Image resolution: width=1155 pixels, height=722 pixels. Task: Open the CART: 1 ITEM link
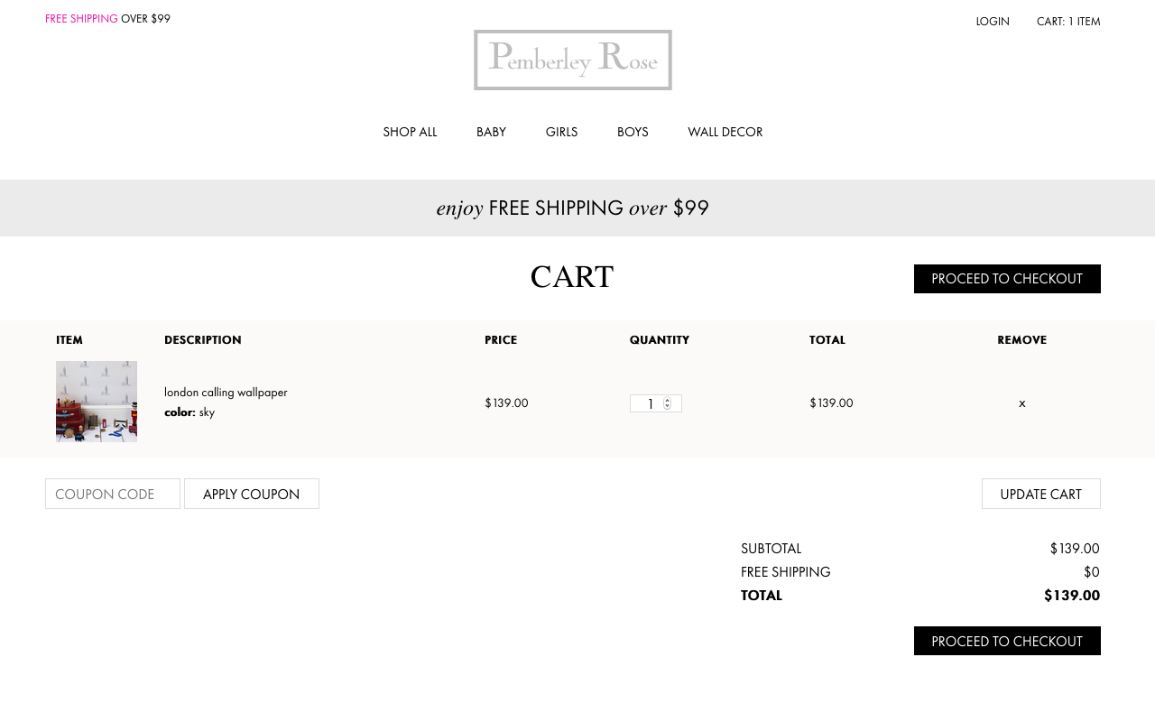click(1068, 22)
